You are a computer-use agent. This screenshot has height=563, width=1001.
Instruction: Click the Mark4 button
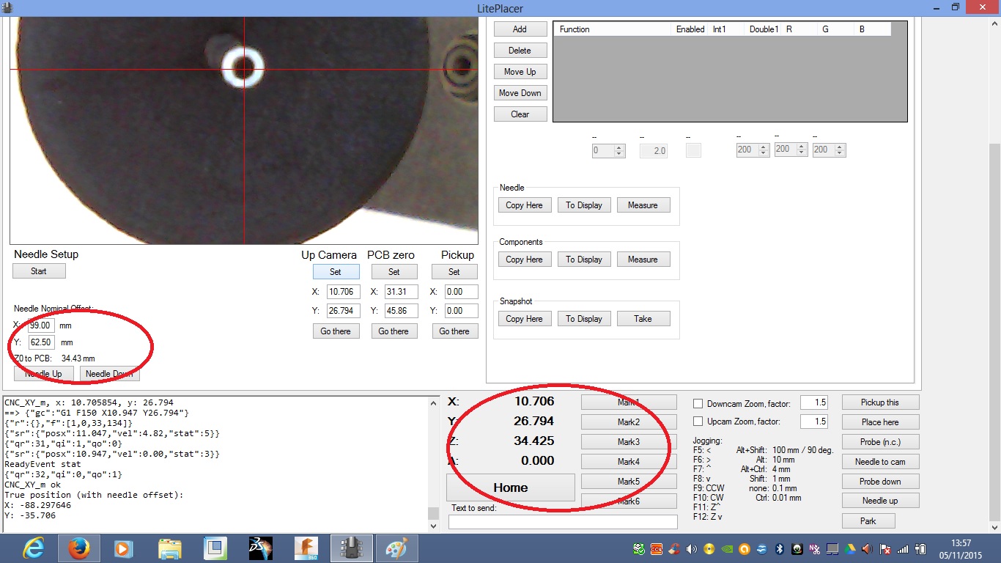pos(629,462)
